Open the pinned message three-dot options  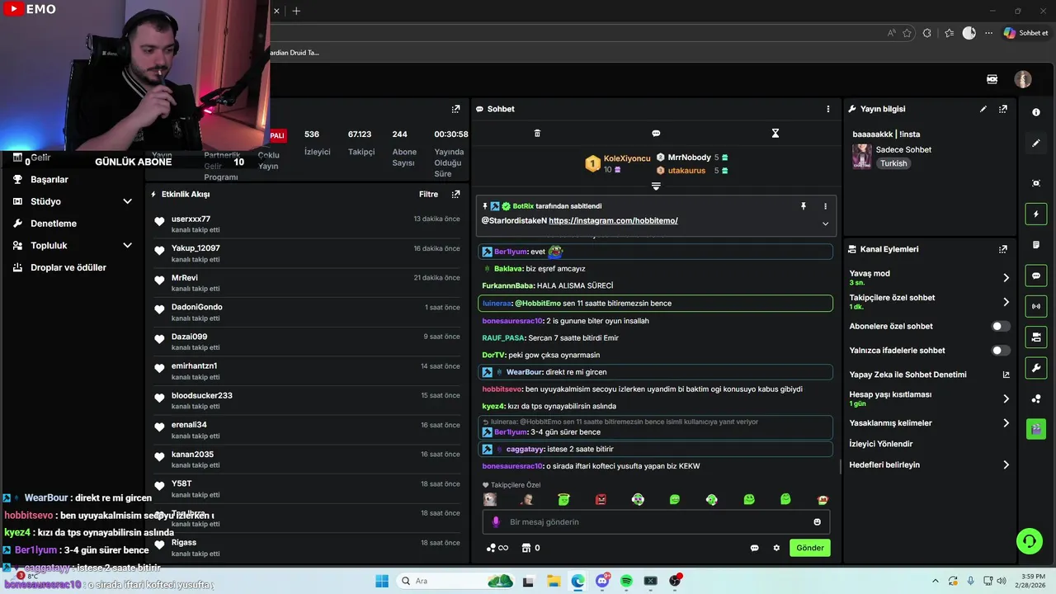pos(825,206)
